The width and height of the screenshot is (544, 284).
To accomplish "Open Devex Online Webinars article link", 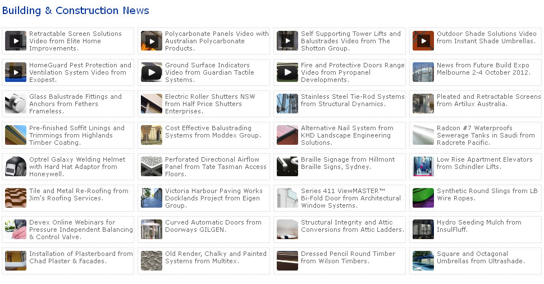I will click(x=81, y=230).
